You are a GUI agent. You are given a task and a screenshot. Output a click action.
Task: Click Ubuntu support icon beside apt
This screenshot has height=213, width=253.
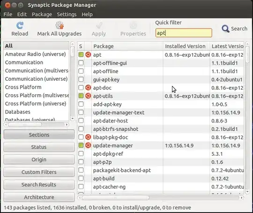[x=88, y=54]
